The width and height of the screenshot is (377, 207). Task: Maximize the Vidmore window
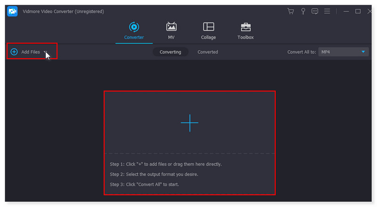tap(358, 11)
